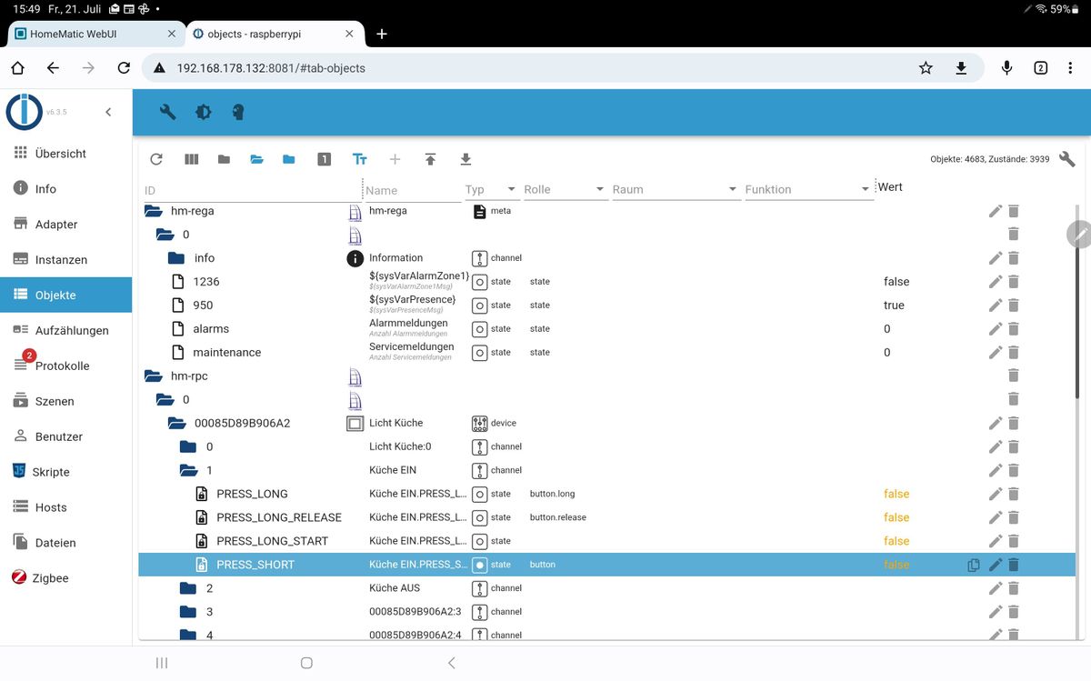The height and width of the screenshot is (681, 1091).
Task: Open browser tab switcher showing 2
Action: [1041, 68]
